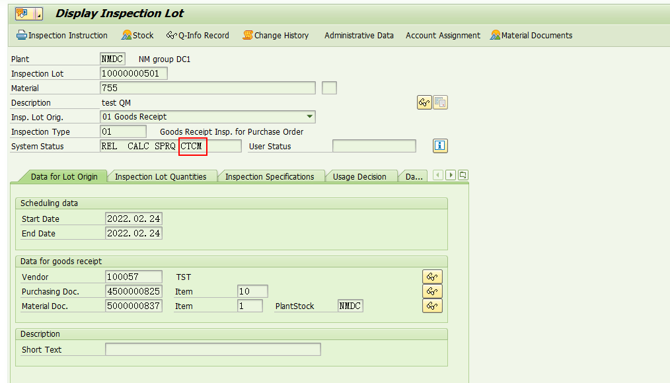The height and width of the screenshot is (383, 670).
Task: Activate the User Status field
Action: 373,146
